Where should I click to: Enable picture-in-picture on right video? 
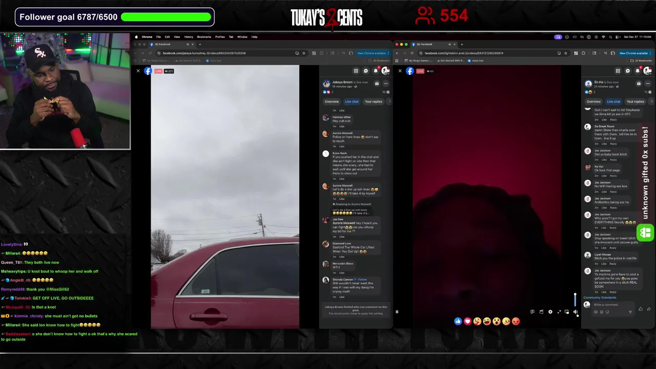click(x=567, y=312)
